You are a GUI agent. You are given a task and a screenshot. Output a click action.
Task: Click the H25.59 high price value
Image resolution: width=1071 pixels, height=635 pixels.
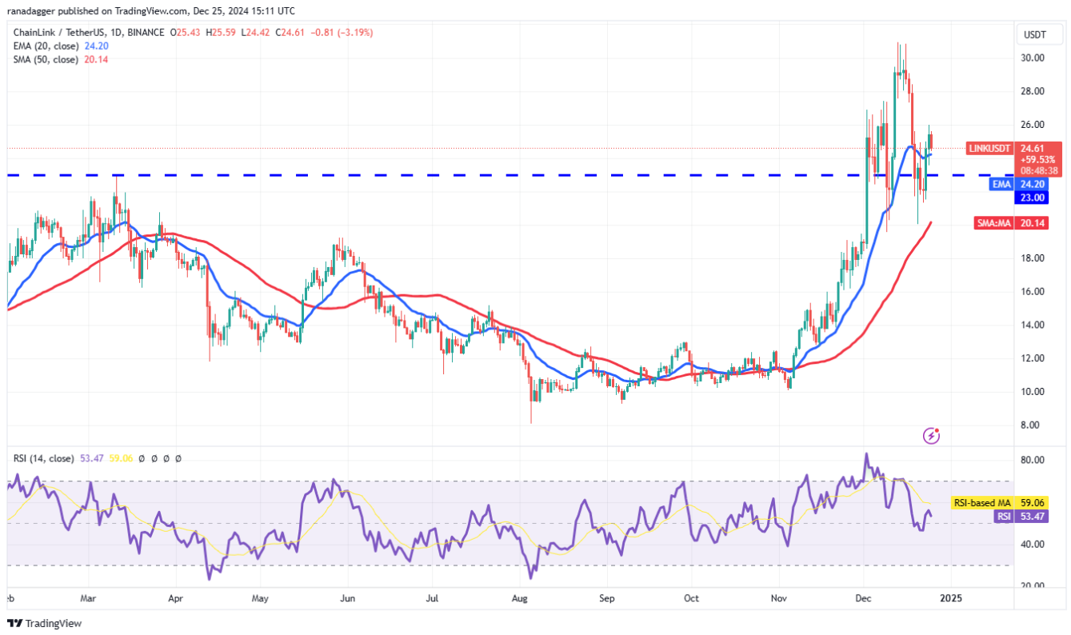click(x=222, y=33)
